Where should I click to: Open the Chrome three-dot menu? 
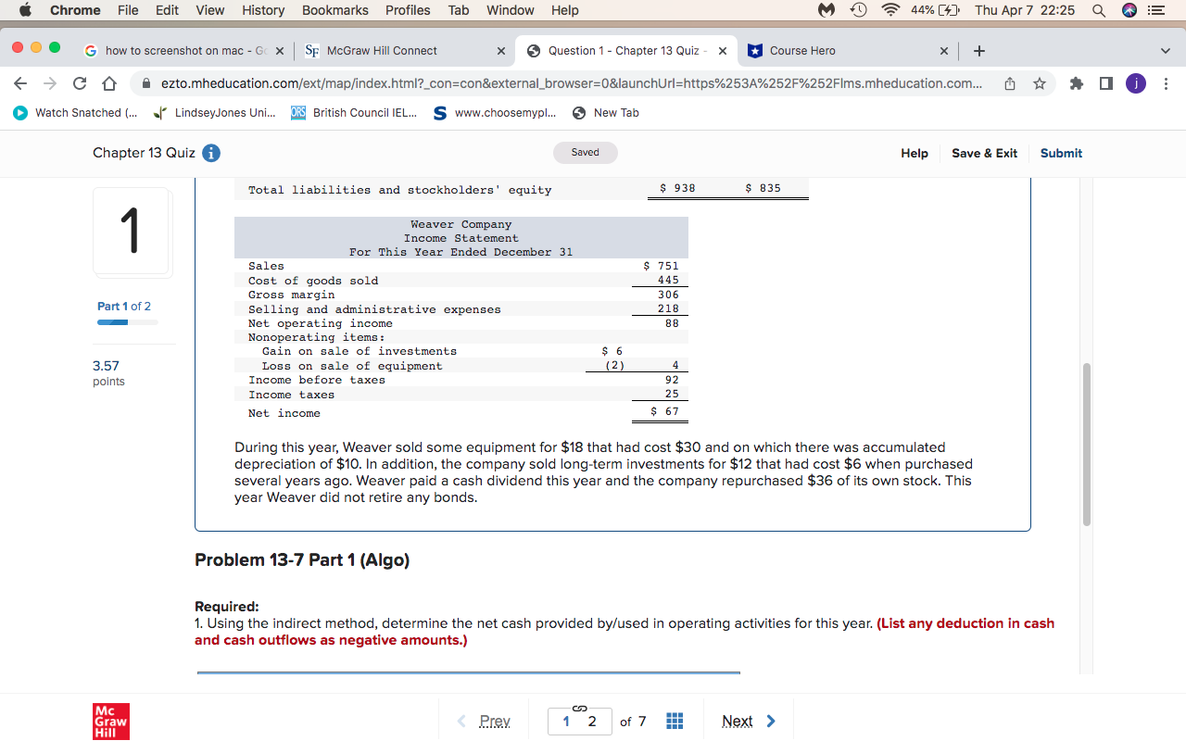click(x=1166, y=83)
